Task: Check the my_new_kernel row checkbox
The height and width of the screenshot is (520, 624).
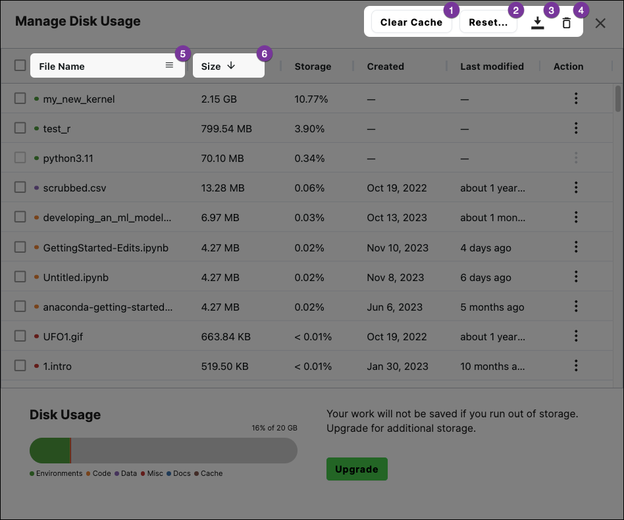Action: coord(20,98)
